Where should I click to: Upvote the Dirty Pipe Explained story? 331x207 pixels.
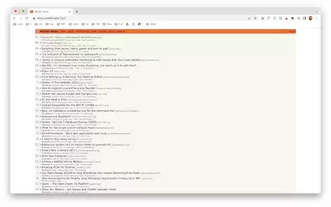pyautogui.click(x=40, y=156)
